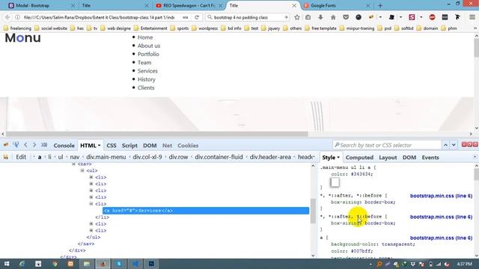Jump to next search result in Firebug
This screenshot has height=269, width=479.
[454, 145]
